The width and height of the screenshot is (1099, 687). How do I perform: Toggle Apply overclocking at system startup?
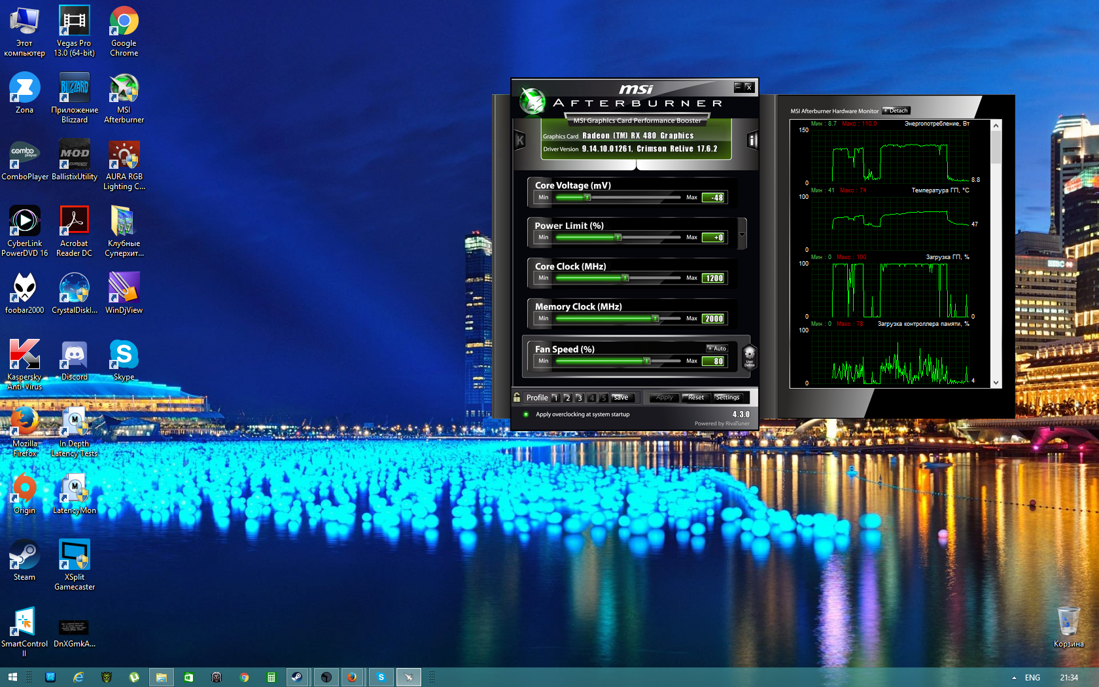coord(526,414)
